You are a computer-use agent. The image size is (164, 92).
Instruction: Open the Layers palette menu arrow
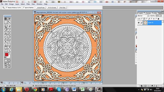coord(162,13)
